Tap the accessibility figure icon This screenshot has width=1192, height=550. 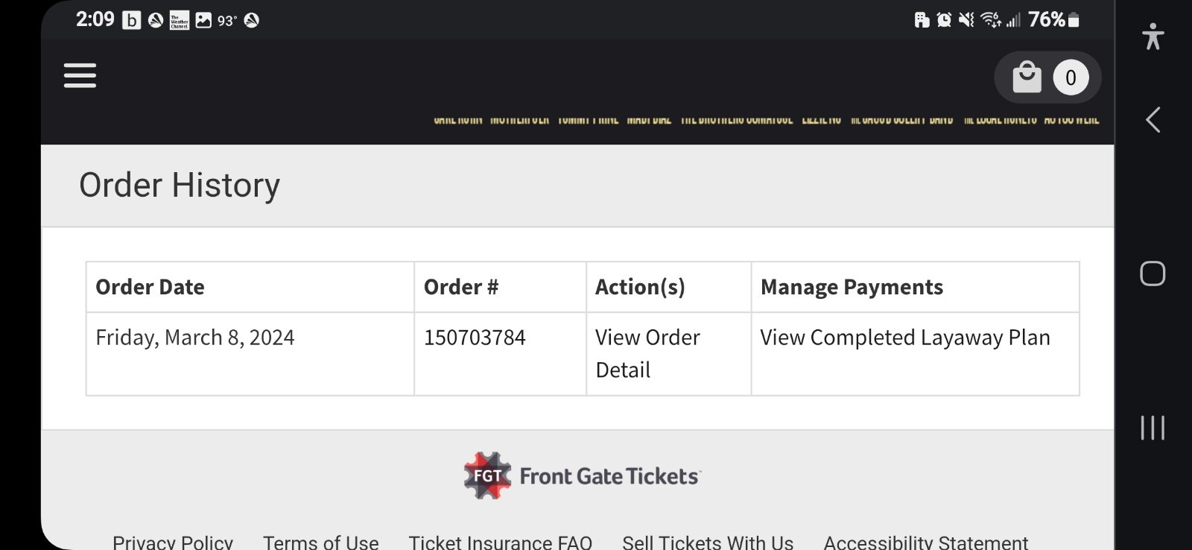[1153, 36]
